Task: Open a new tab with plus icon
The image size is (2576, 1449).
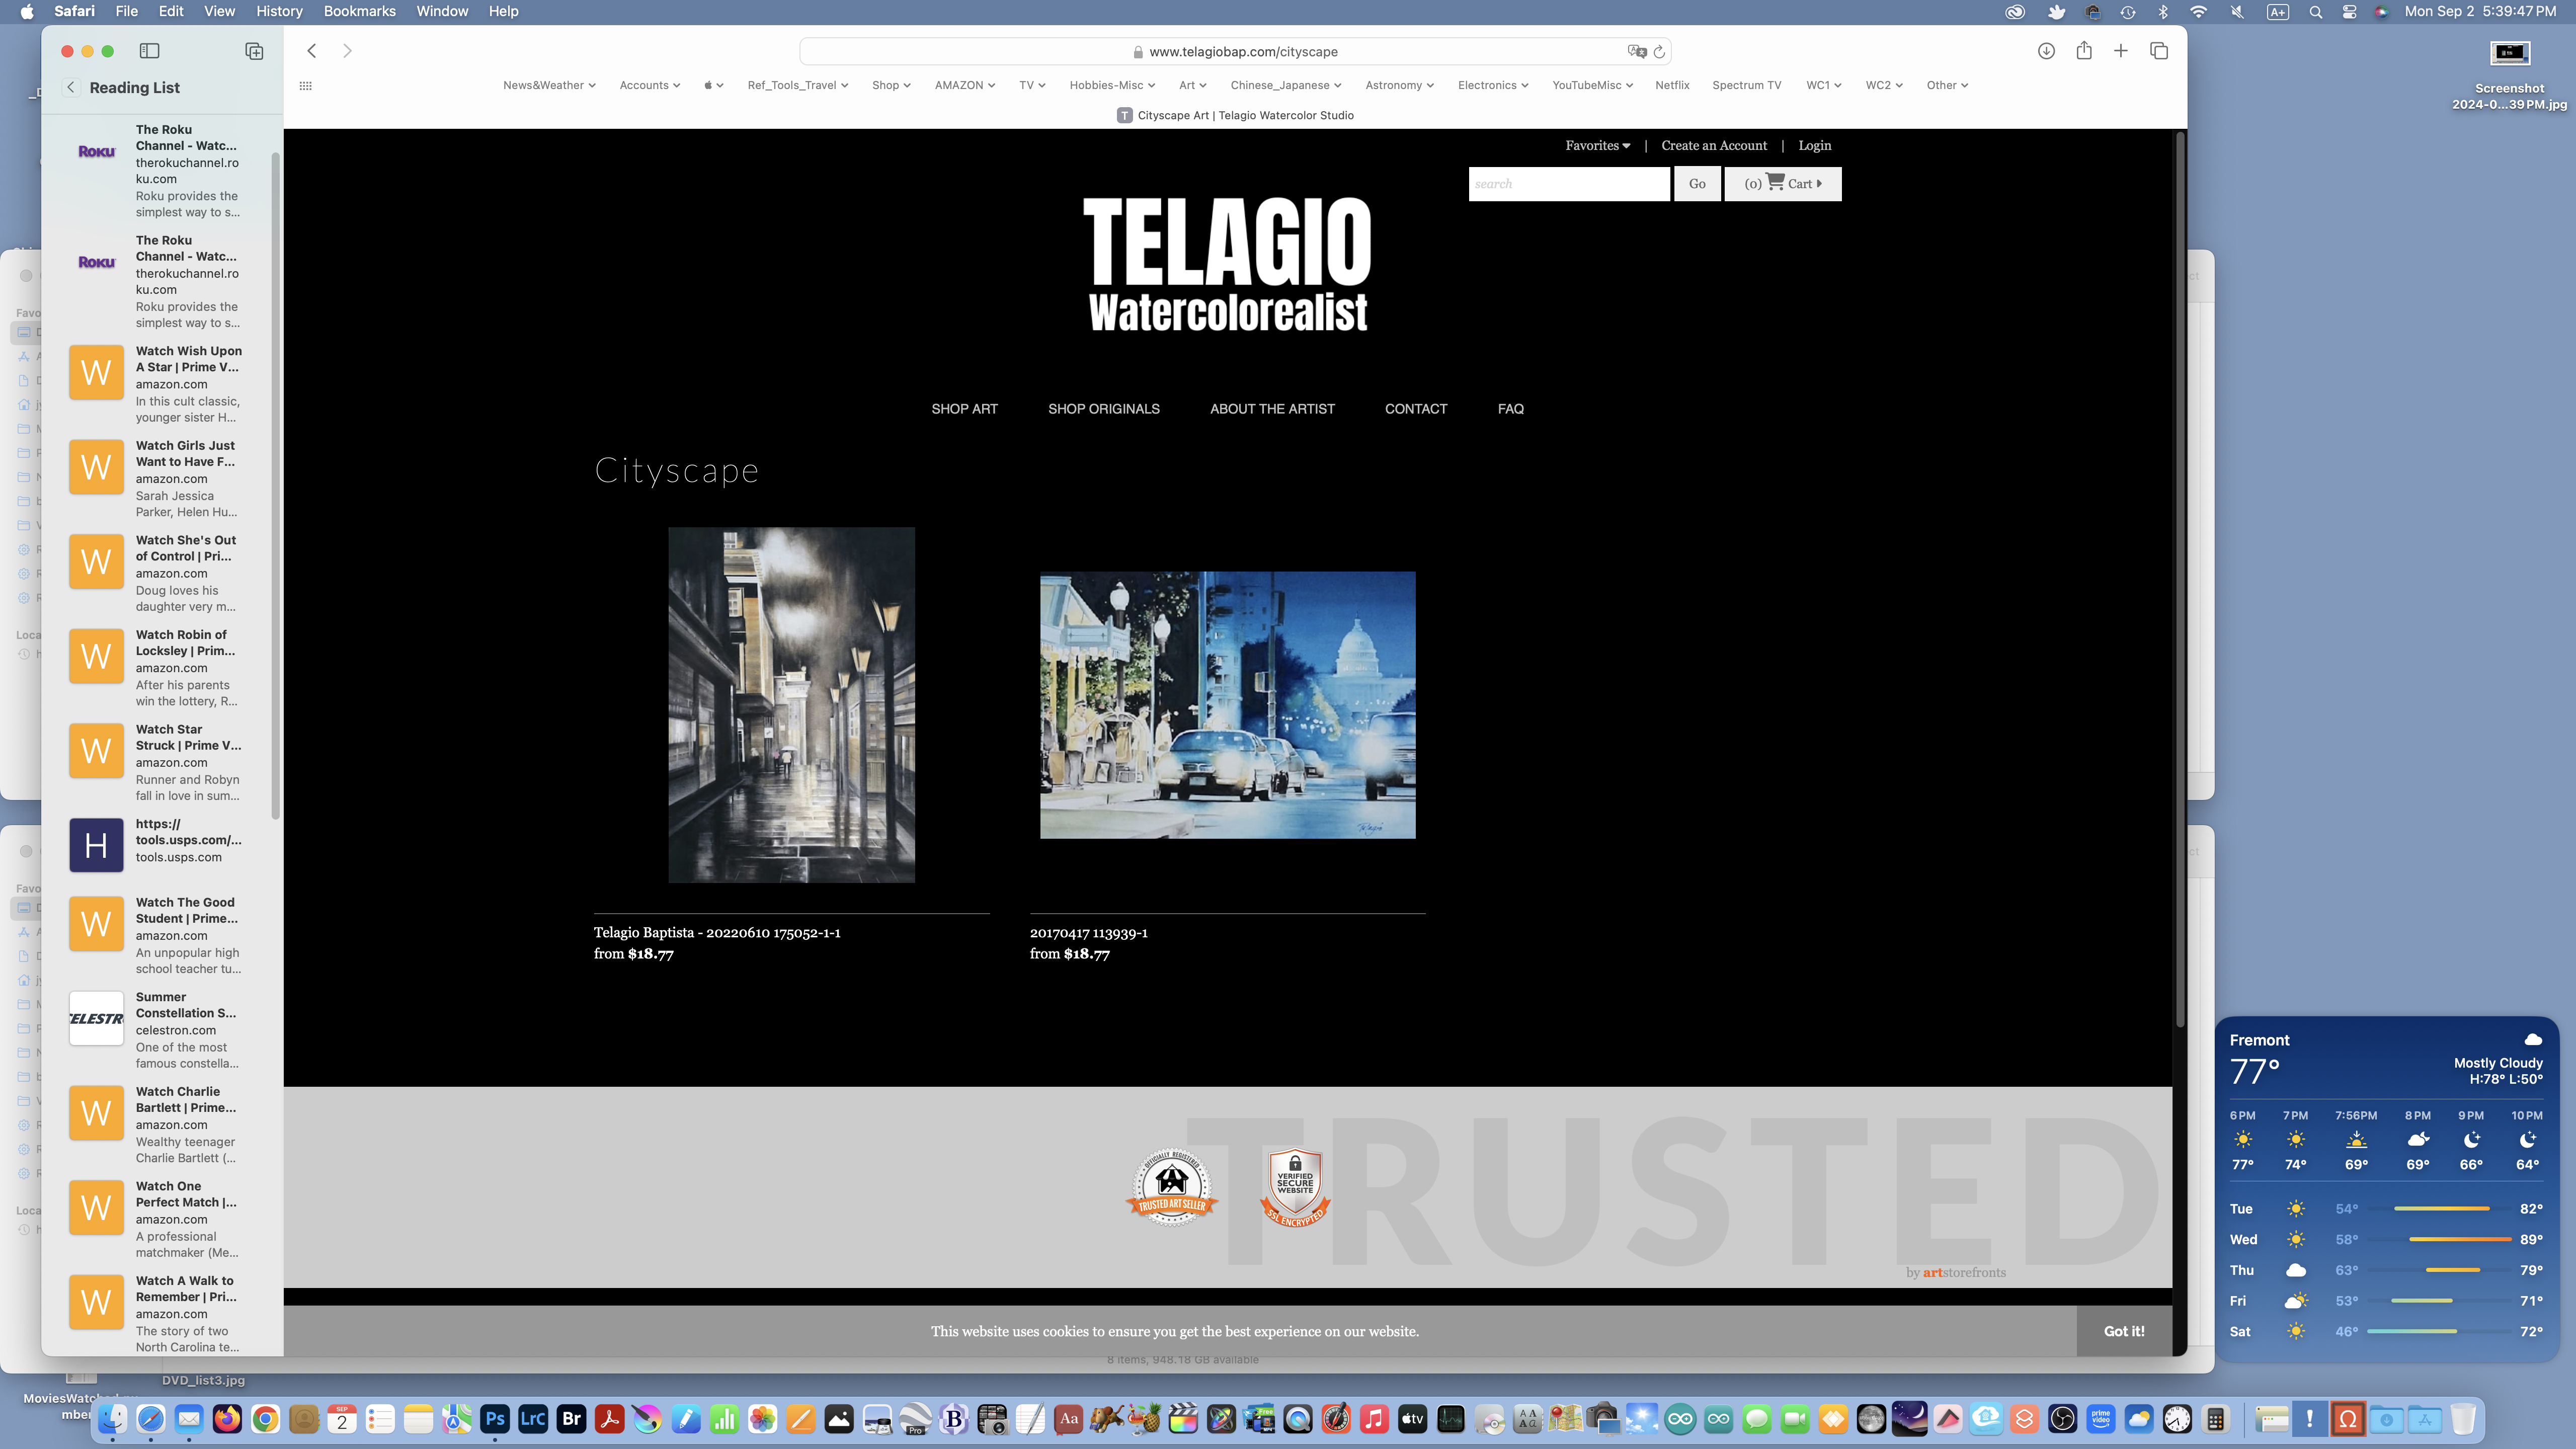Action: coord(2120,51)
